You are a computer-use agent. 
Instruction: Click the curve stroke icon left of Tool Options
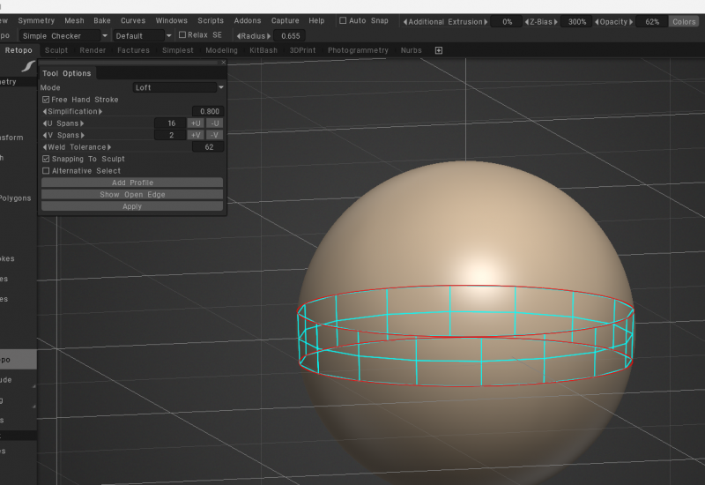tap(28, 67)
